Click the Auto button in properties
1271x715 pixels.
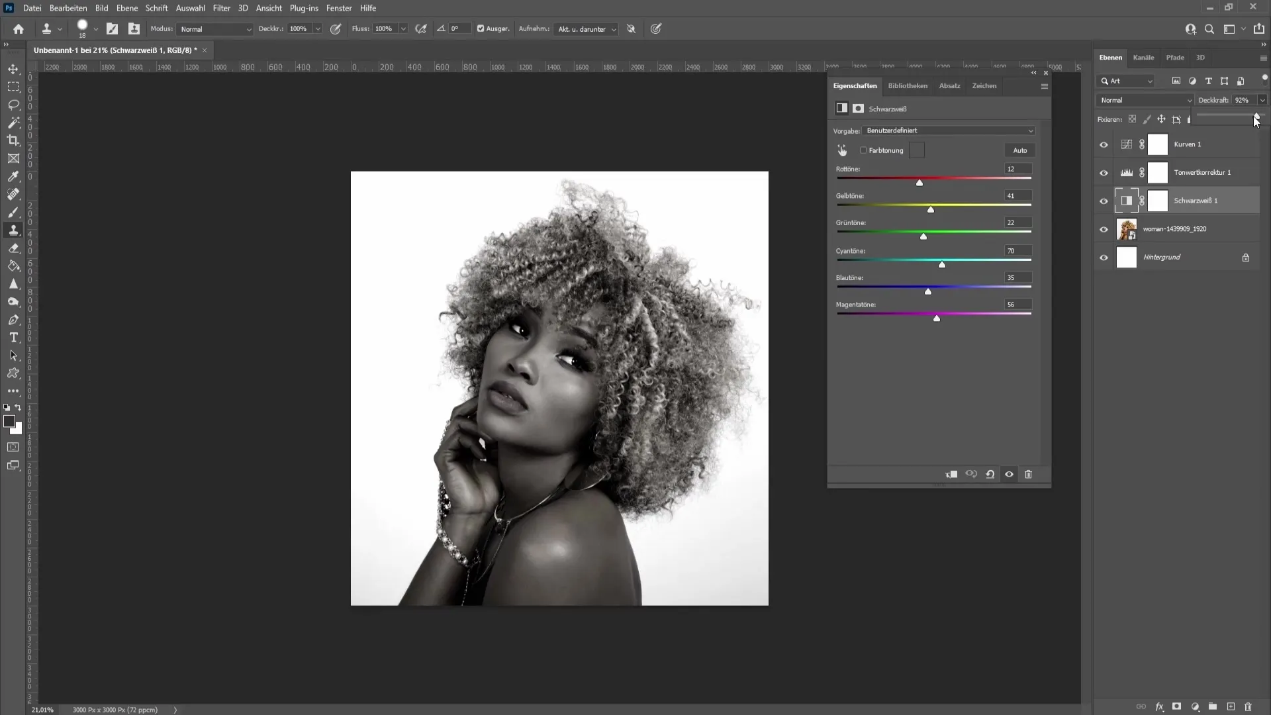pyautogui.click(x=1019, y=149)
